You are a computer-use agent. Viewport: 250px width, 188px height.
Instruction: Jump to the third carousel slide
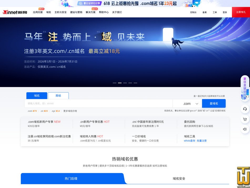pos(125,83)
